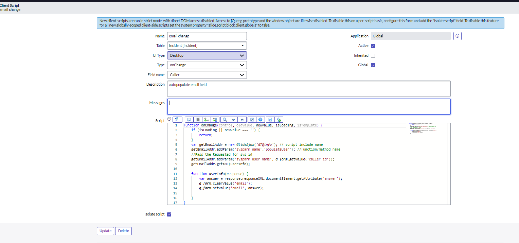Click the find previous up-arrow icon
The height and width of the screenshot is (243, 519).
coord(242,120)
